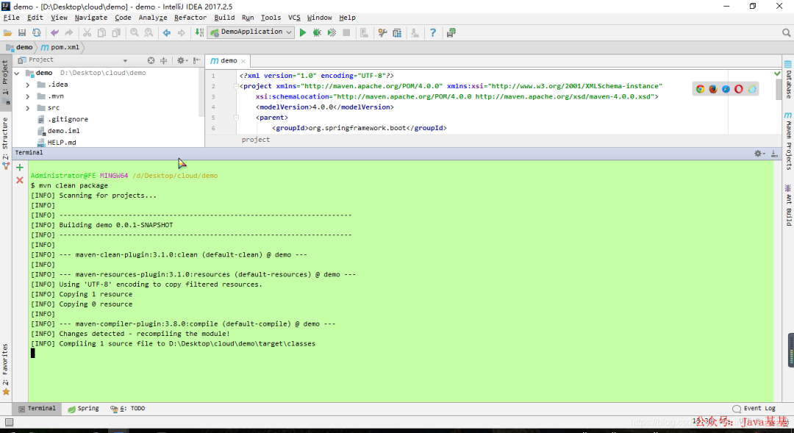
Task: Open the Refactor menu
Action: tap(190, 18)
